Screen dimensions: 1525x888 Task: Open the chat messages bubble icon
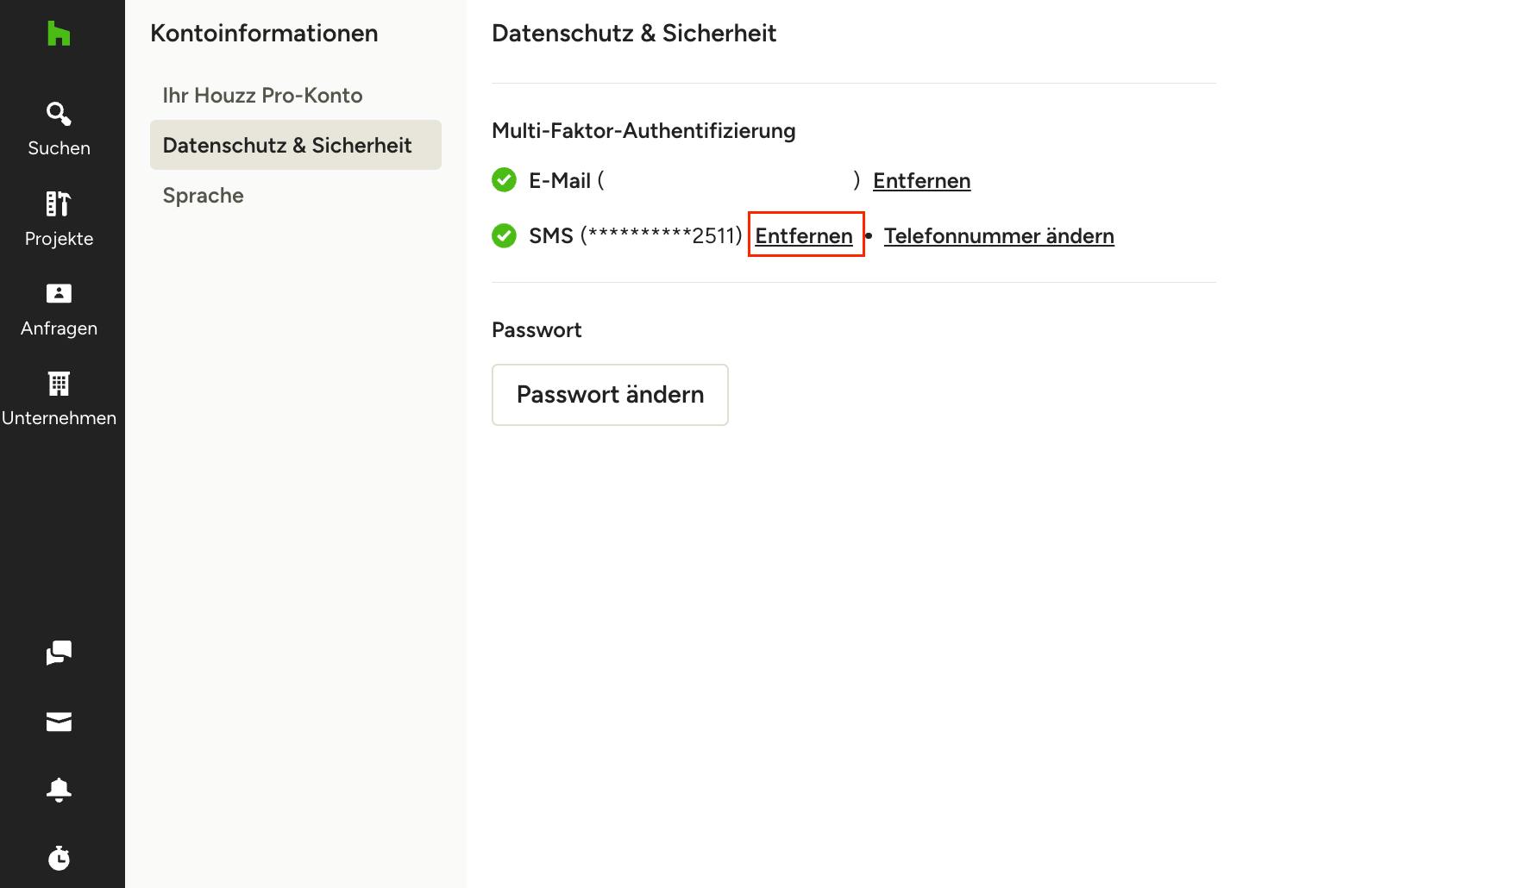pyautogui.click(x=59, y=653)
